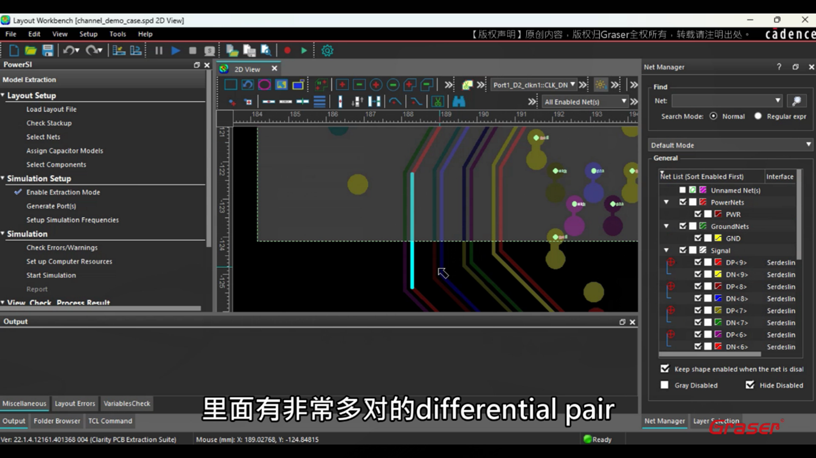Click the Undo icon

point(69,51)
